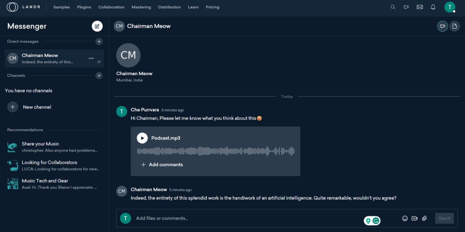Viewport: 465px width, 232px height.
Task: Open the mail inbox icon
Action: [420, 7]
